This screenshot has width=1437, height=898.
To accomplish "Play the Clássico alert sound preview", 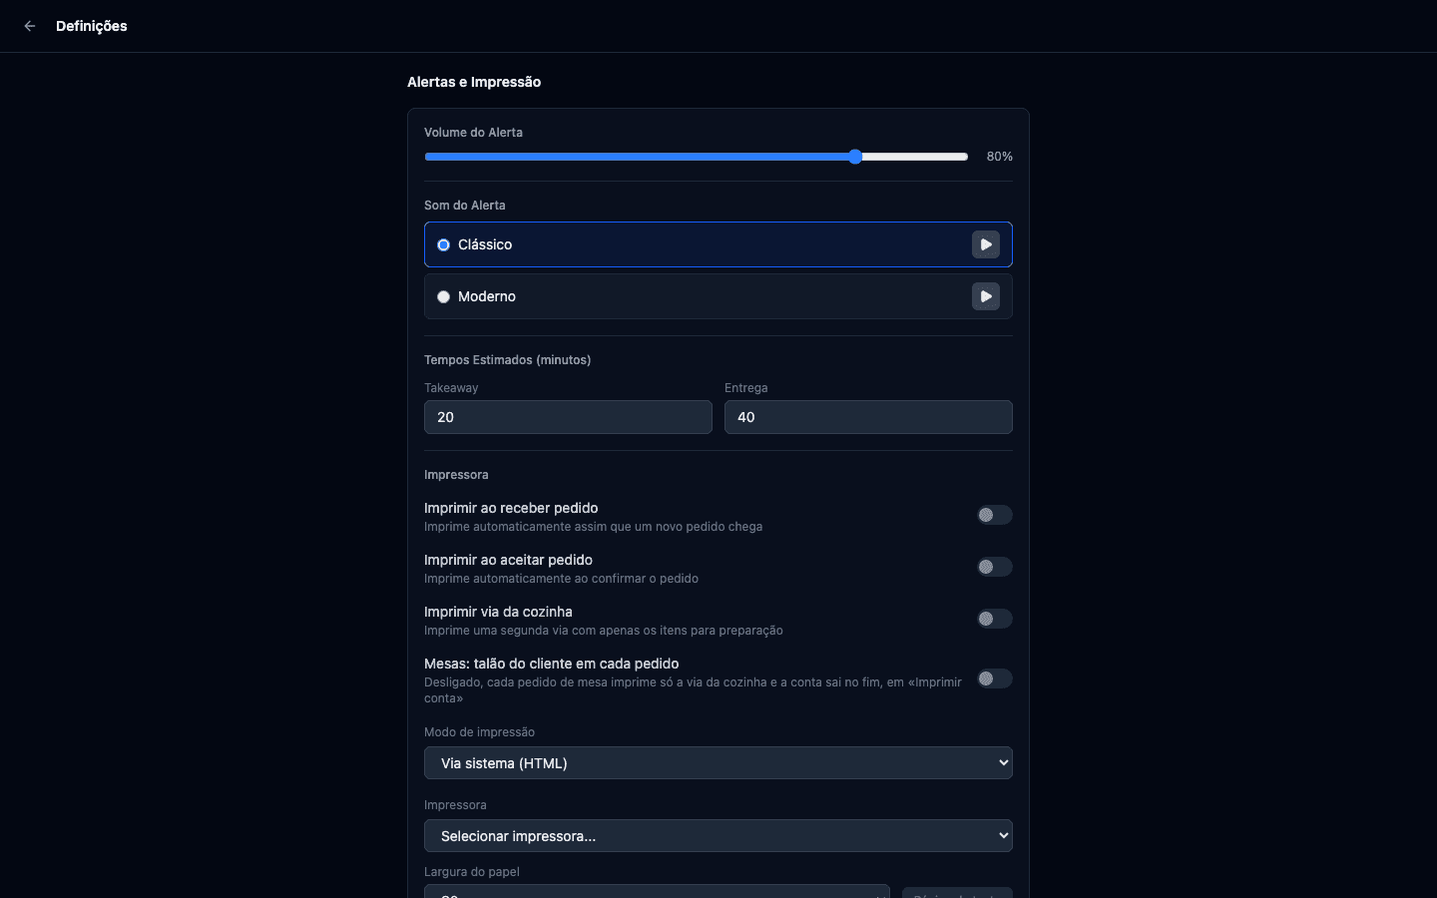I will click(x=986, y=244).
